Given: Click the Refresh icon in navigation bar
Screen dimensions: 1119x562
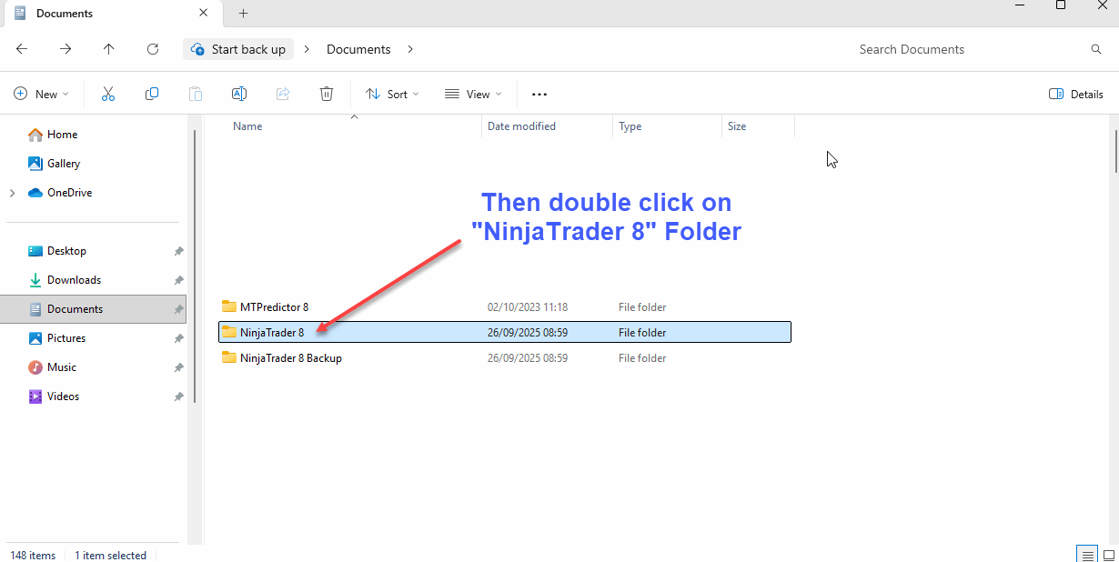Looking at the screenshot, I should (153, 49).
